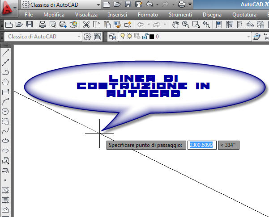
Task: Click Zoom Previous icon
Action: [x=206, y=25]
